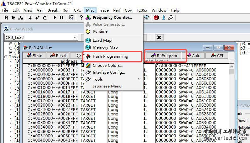Image resolution: width=250 pixels, height=143 pixels.
Task: Click the FLASH.List vertical scrollbar thumb
Action: point(231,71)
